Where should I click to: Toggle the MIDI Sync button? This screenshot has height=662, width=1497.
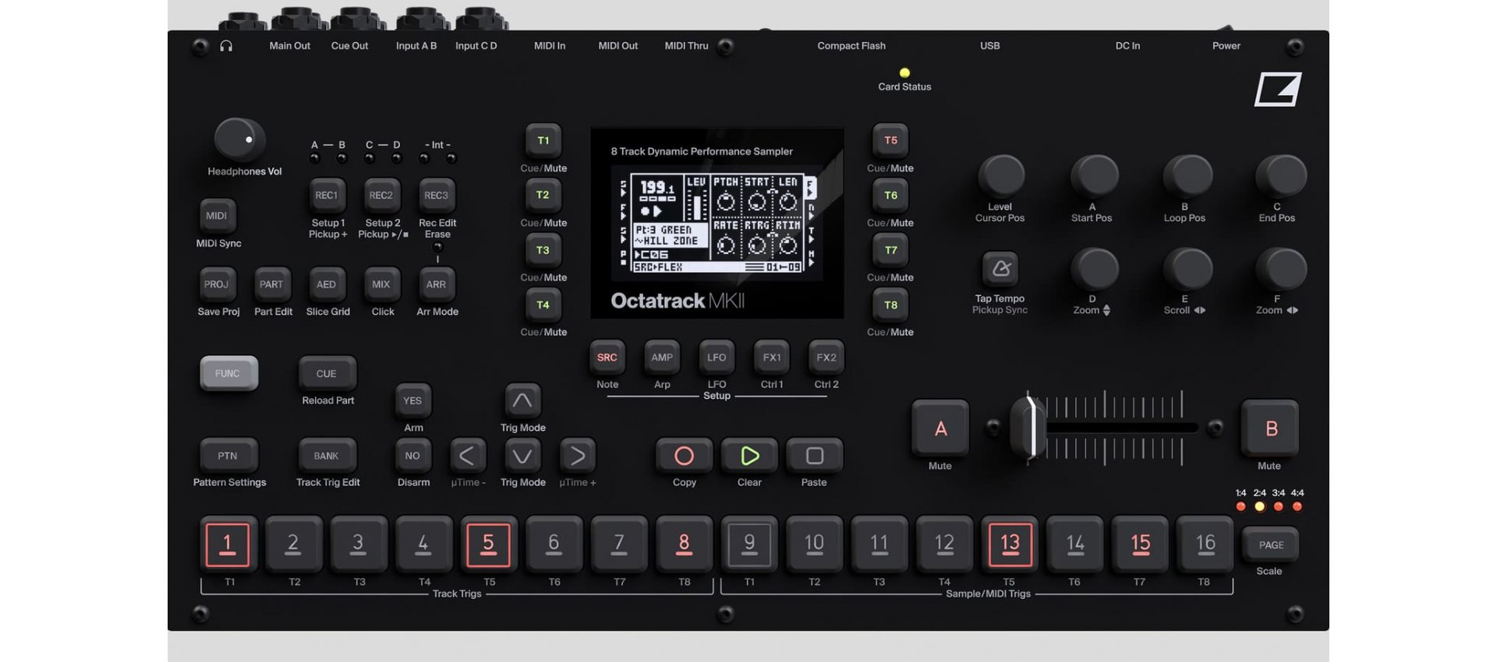218,216
